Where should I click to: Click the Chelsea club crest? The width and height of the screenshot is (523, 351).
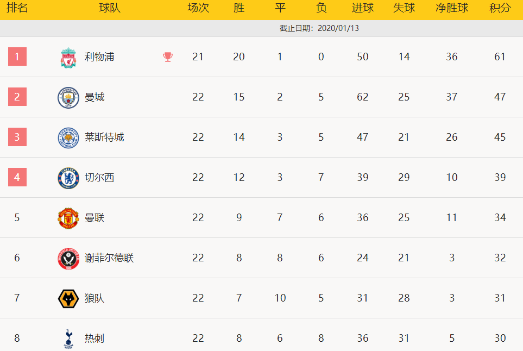[68, 178]
